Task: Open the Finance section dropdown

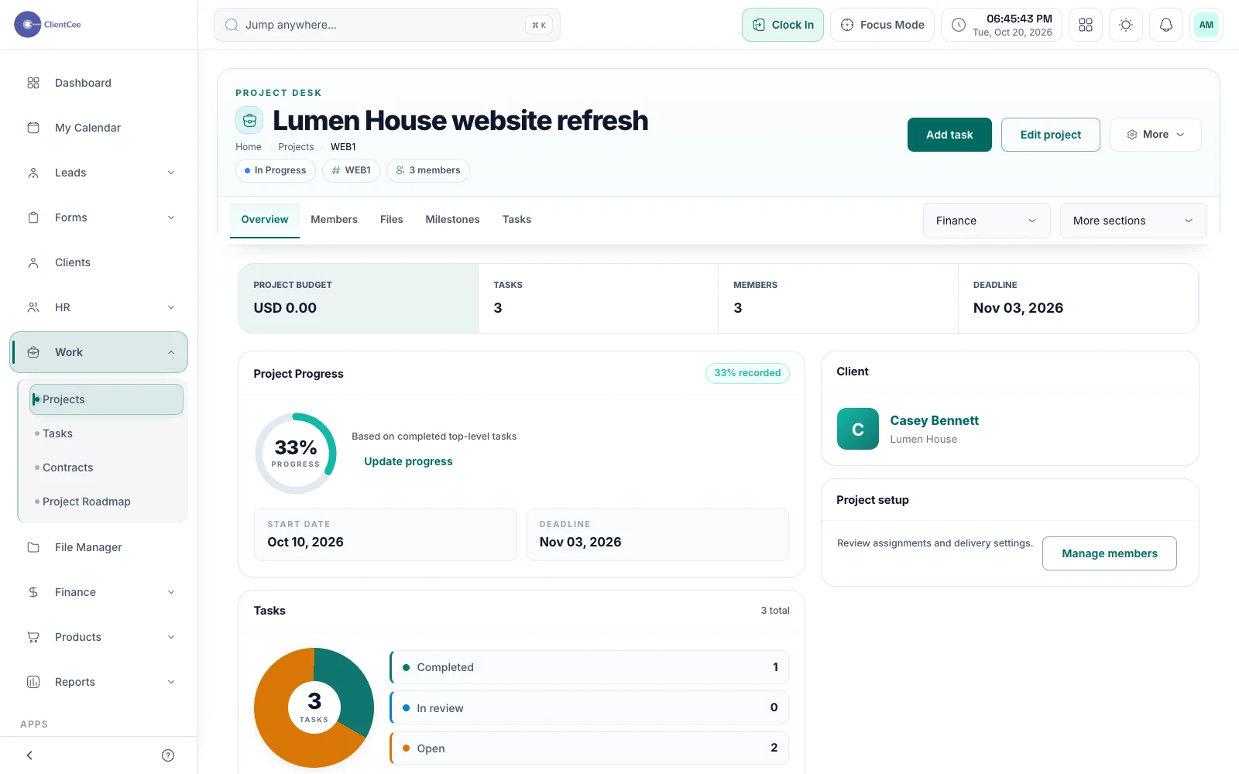Action: point(987,221)
